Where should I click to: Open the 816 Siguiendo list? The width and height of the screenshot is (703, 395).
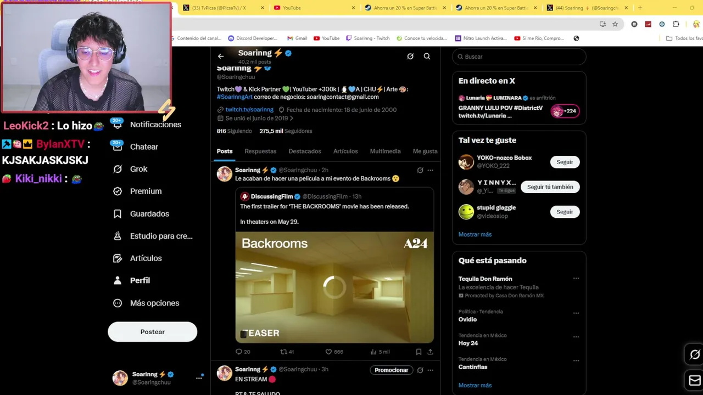pos(235,131)
